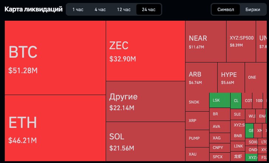Open the XRP liquidation tile
This screenshot has height=163, width=269.
pyautogui.click(x=197, y=120)
